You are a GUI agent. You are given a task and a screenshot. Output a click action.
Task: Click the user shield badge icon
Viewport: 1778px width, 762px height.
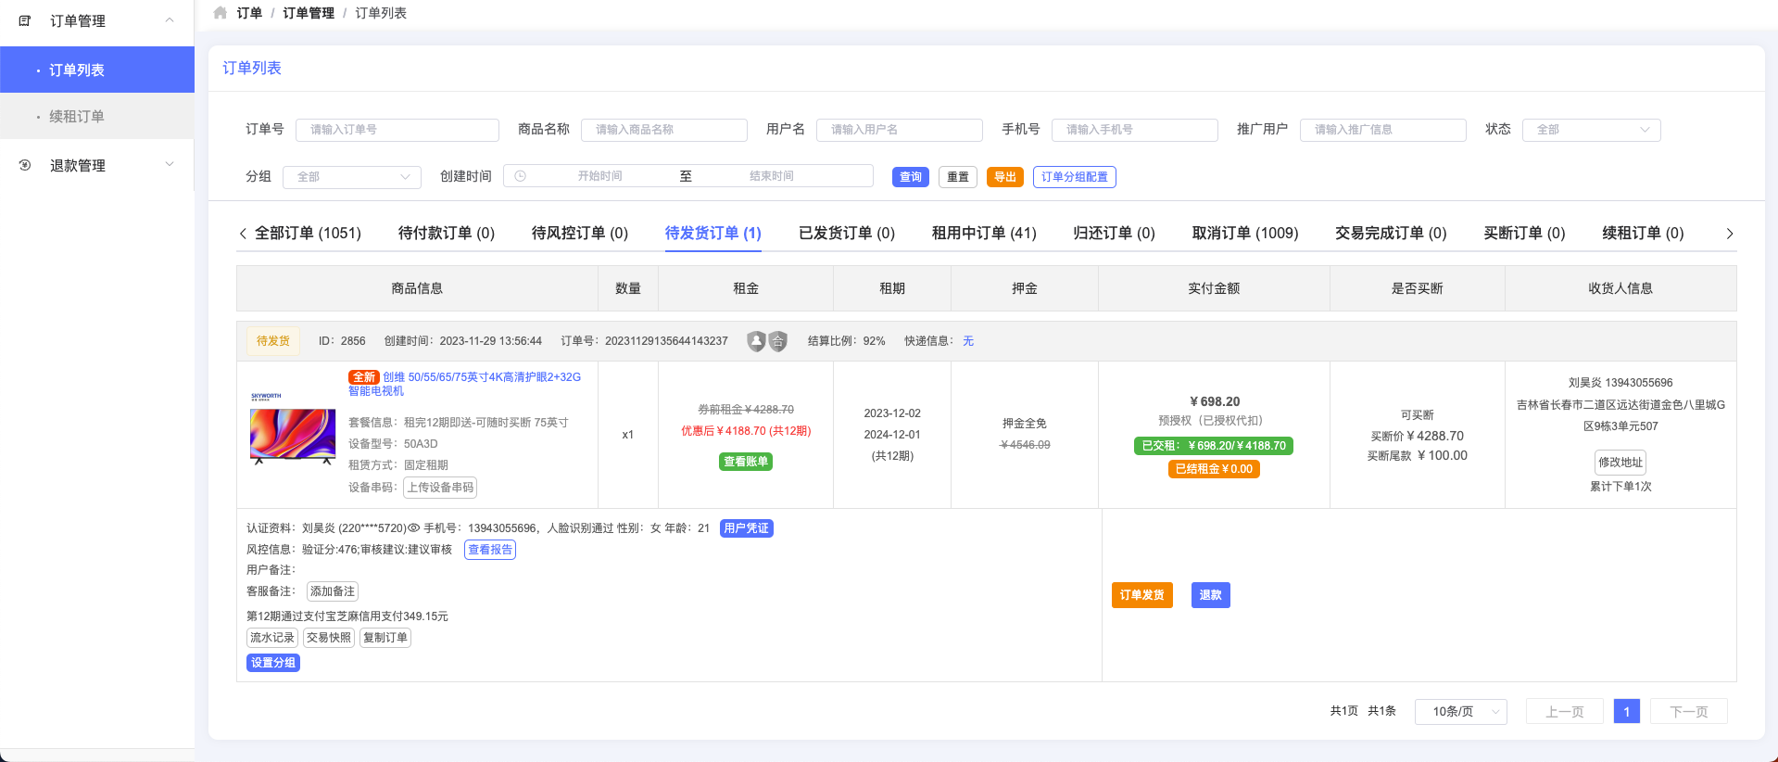click(757, 341)
